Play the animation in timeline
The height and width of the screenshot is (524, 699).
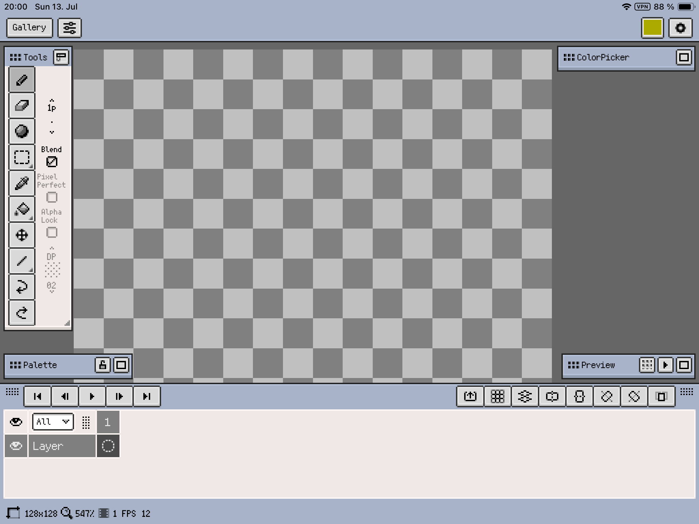tap(92, 396)
